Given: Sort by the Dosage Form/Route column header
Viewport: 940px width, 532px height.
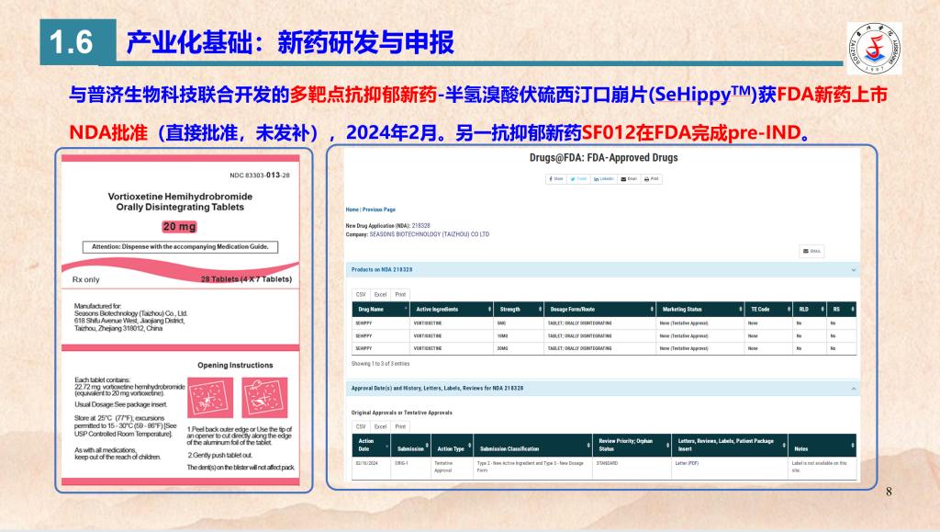Looking at the screenshot, I should (600, 310).
